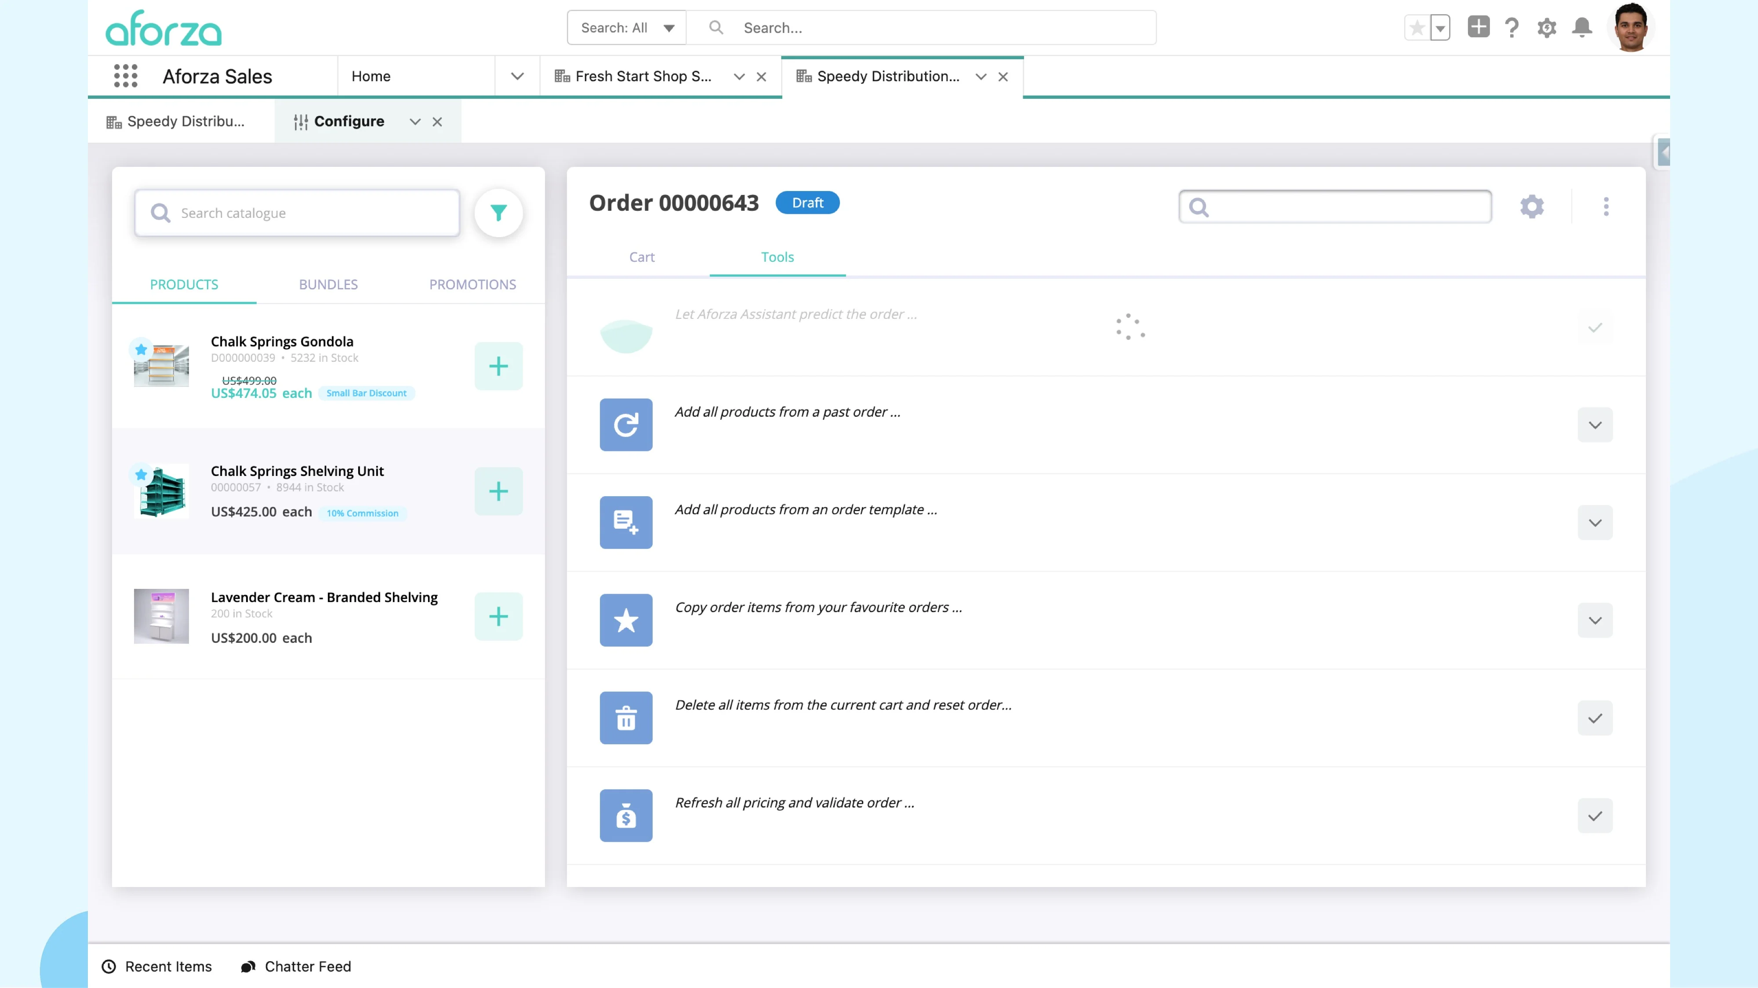Expand Add products from an order template
The width and height of the screenshot is (1758, 988).
1595,522
